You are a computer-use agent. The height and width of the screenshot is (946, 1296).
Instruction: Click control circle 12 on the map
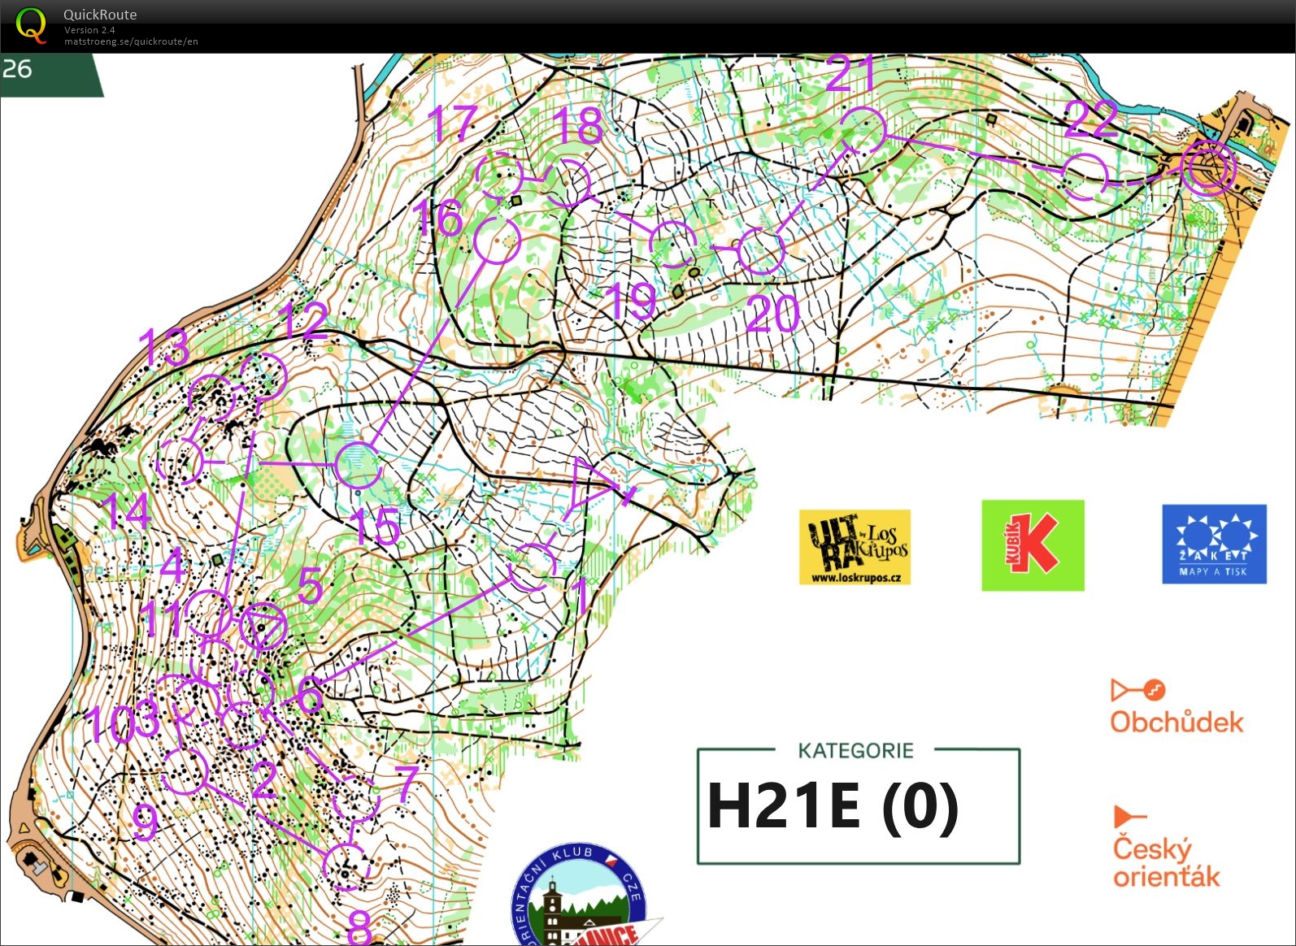click(264, 376)
